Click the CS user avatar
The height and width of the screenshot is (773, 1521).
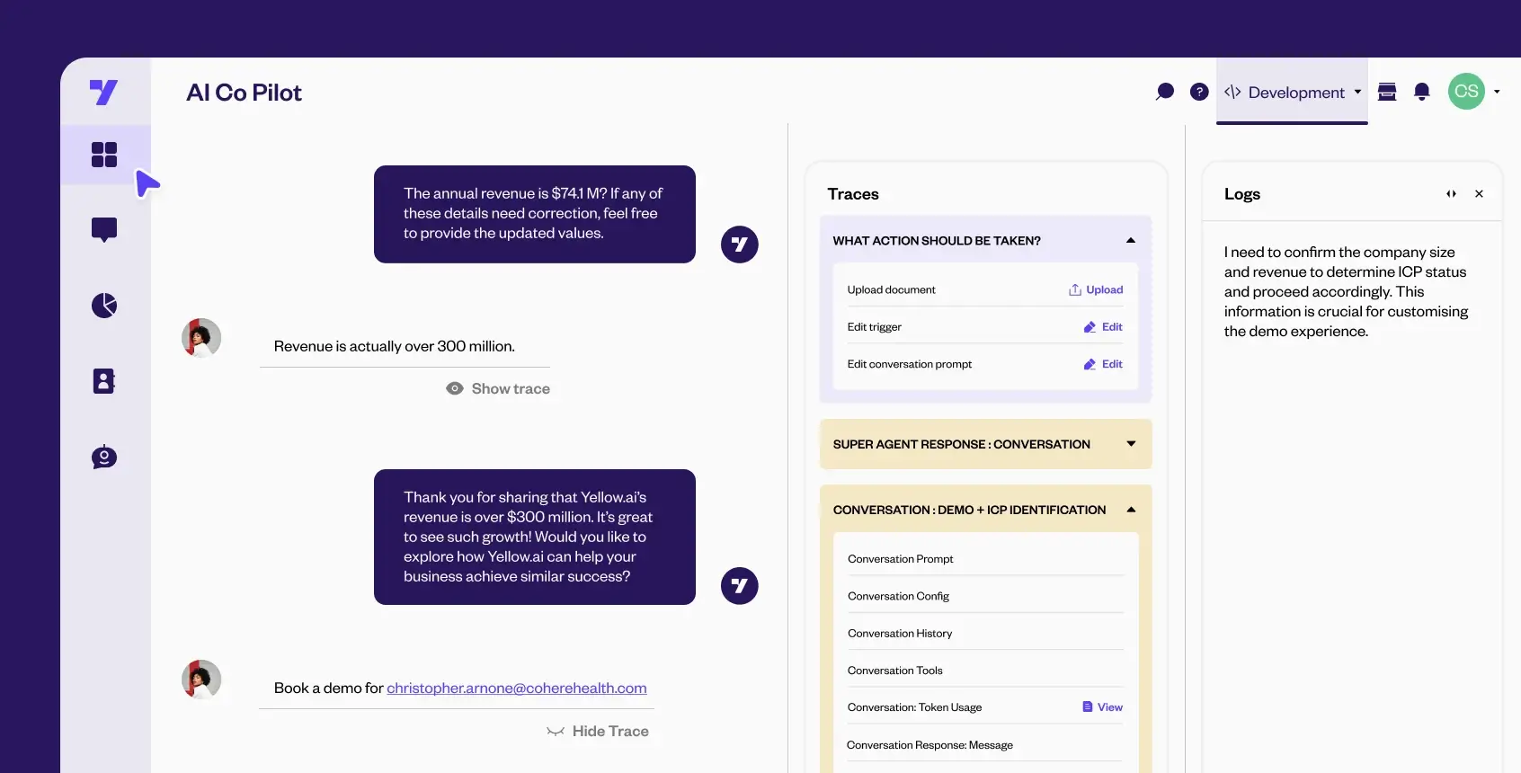point(1466,92)
